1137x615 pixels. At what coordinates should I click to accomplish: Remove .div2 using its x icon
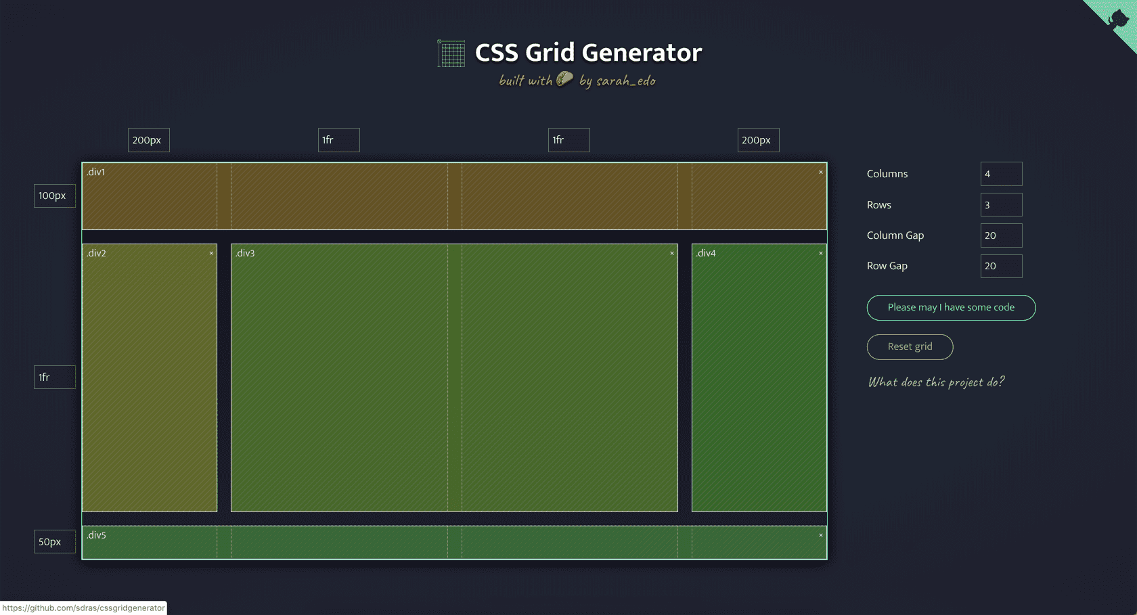211,253
